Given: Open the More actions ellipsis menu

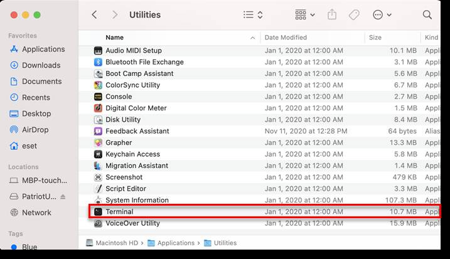Looking at the screenshot, I should coord(382,14).
